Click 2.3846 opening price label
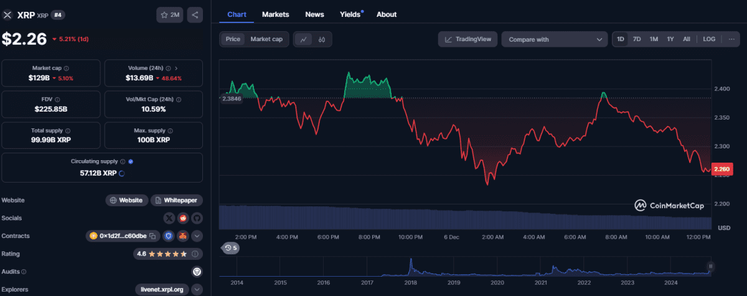The image size is (747, 296). (x=231, y=98)
